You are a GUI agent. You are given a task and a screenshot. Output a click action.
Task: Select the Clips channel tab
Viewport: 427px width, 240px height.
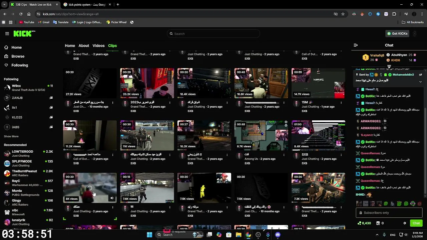pyautogui.click(x=112, y=46)
